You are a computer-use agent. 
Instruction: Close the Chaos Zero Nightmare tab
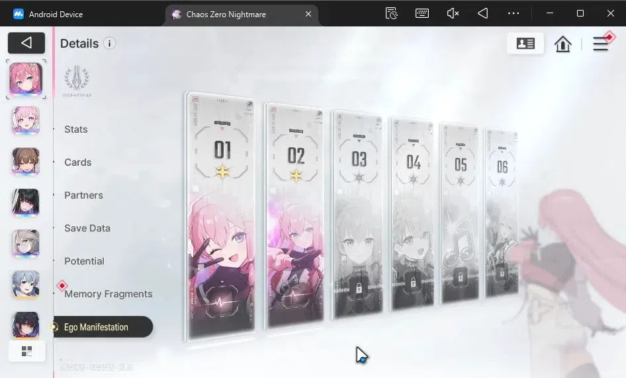308,14
